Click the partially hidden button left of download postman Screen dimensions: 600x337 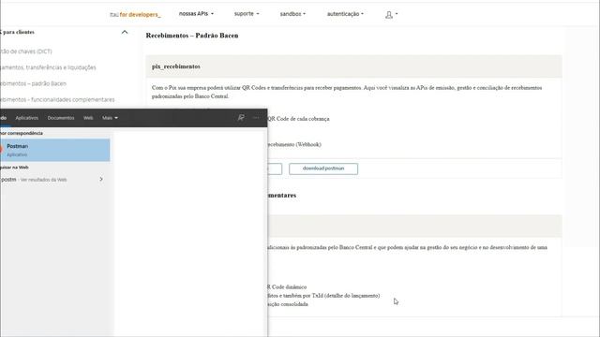275,168
